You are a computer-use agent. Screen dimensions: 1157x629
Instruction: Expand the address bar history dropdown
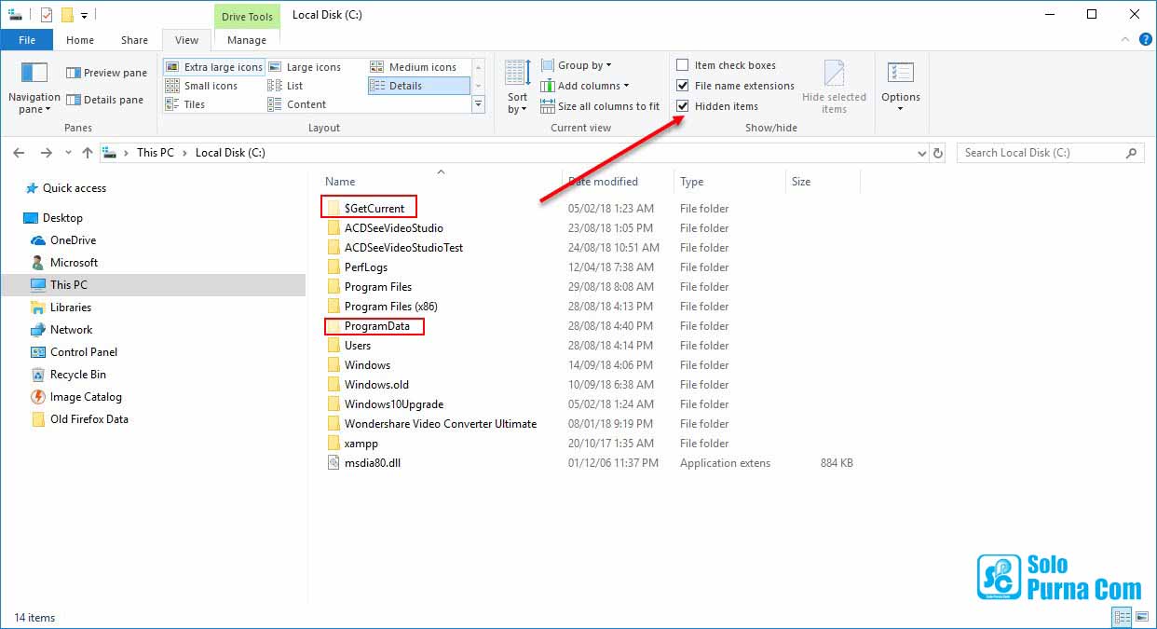click(x=921, y=153)
